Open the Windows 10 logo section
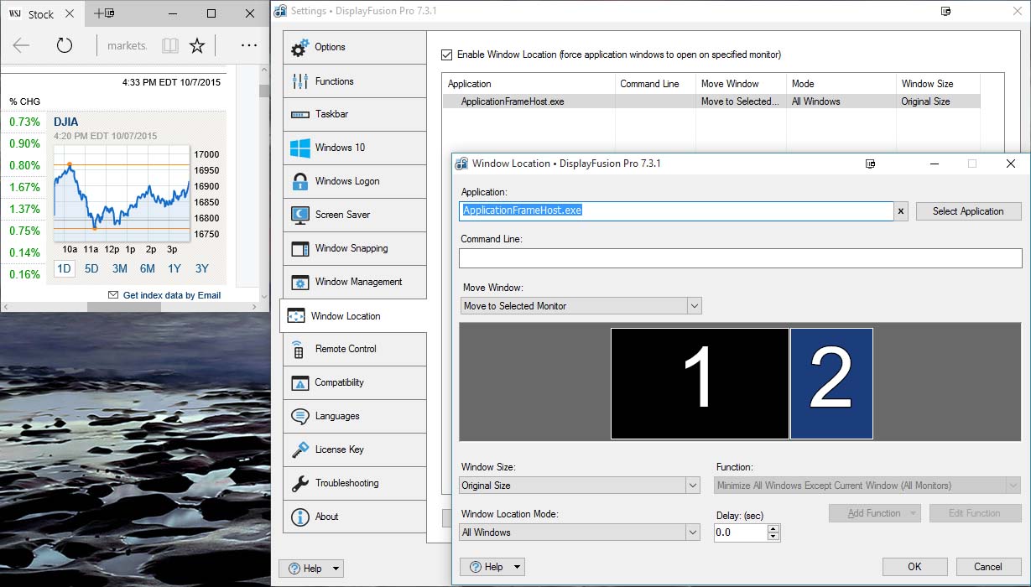The width and height of the screenshot is (1031, 587). pos(299,148)
